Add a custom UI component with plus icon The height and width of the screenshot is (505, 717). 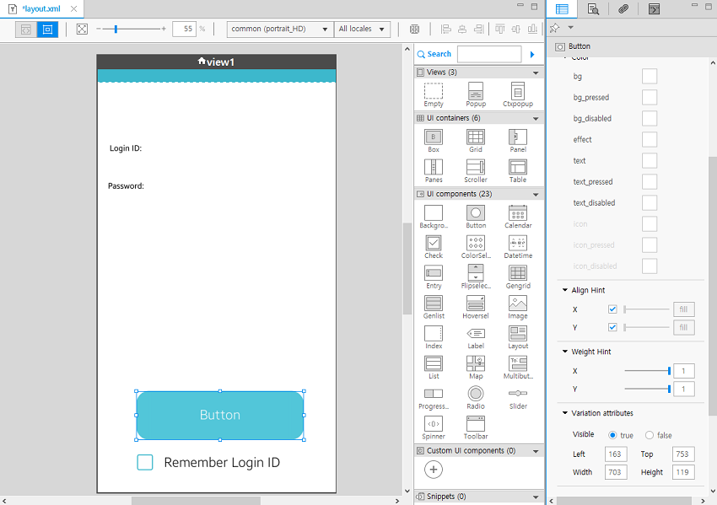(434, 470)
